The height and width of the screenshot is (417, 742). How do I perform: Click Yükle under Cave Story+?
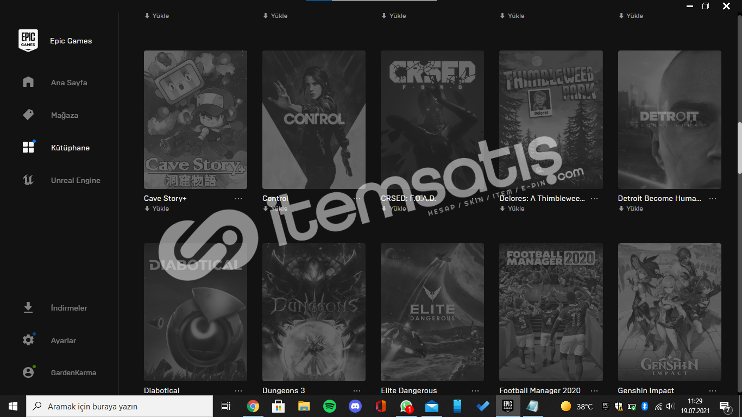pyautogui.click(x=156, y=208)
